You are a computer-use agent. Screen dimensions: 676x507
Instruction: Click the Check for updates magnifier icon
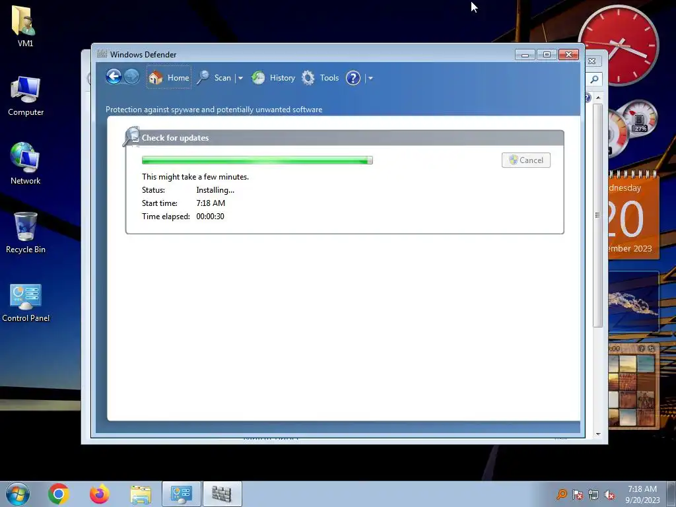131,137
